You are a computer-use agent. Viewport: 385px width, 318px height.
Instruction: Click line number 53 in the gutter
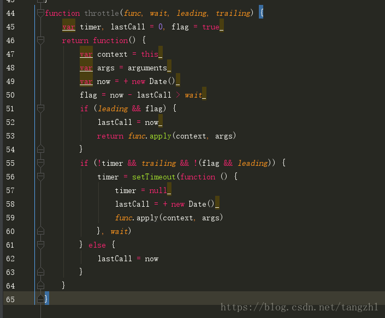(10, 136)
